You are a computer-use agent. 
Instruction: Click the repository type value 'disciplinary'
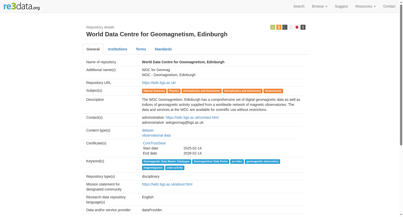pos(151,176)
